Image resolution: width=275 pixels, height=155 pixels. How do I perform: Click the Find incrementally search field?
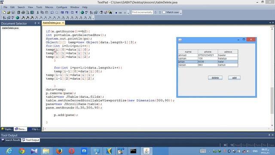[x=142, y=12]
